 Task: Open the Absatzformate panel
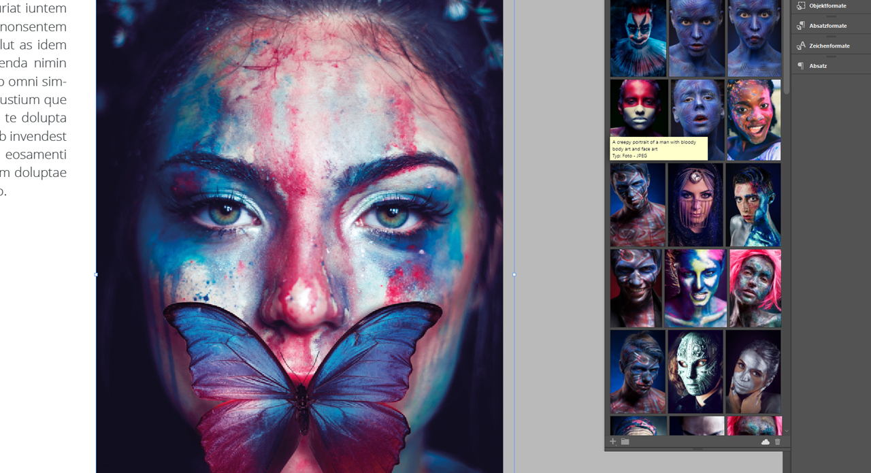tap(827, 26)
